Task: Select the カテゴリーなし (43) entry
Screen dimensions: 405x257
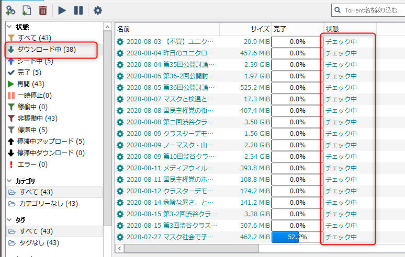Action: pyautogui.click(x=48, y=204)
